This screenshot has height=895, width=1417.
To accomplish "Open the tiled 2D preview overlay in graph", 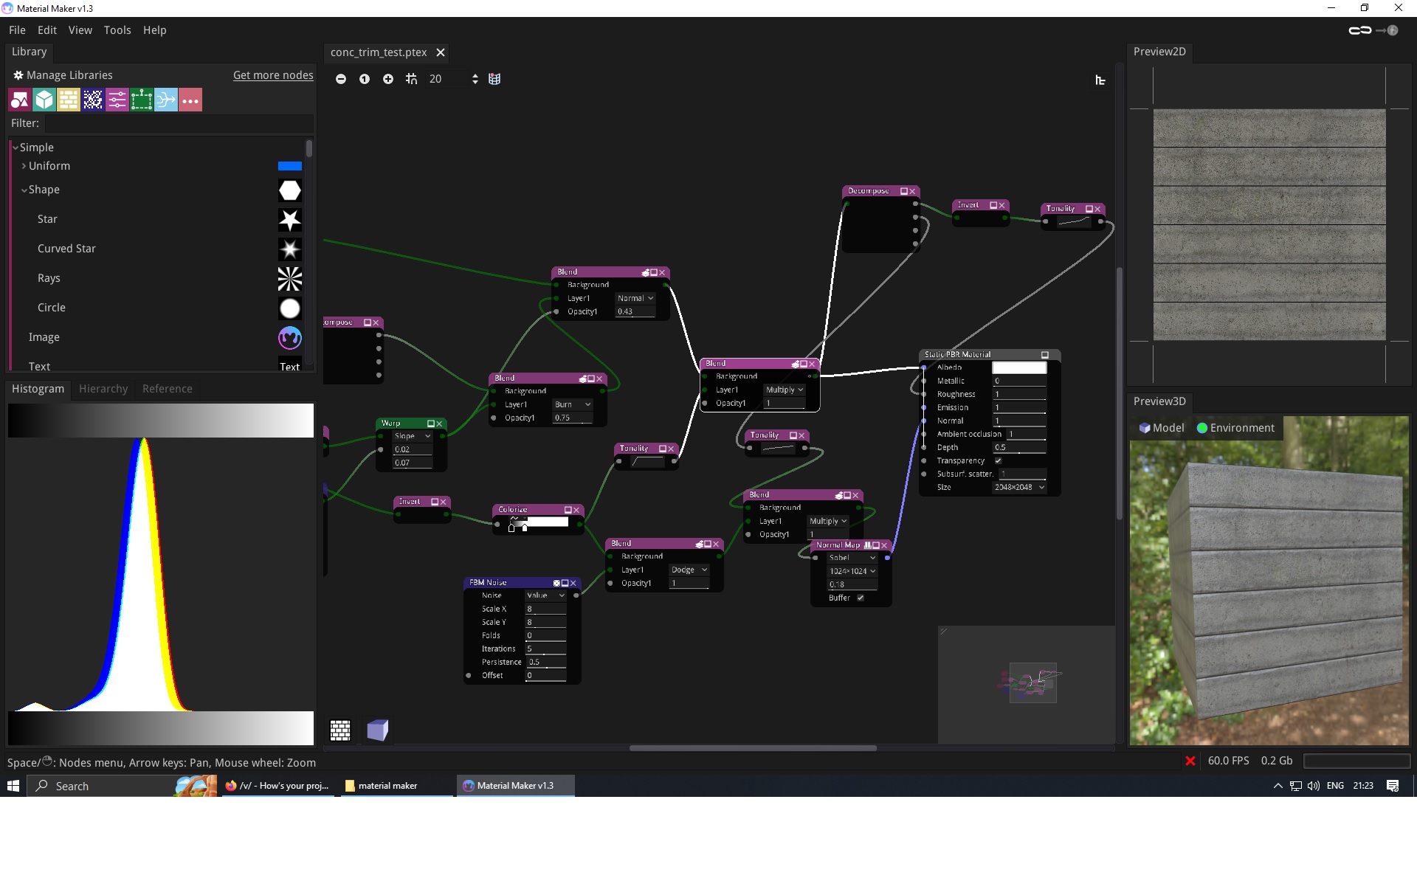I will click(x=340, y=730).
